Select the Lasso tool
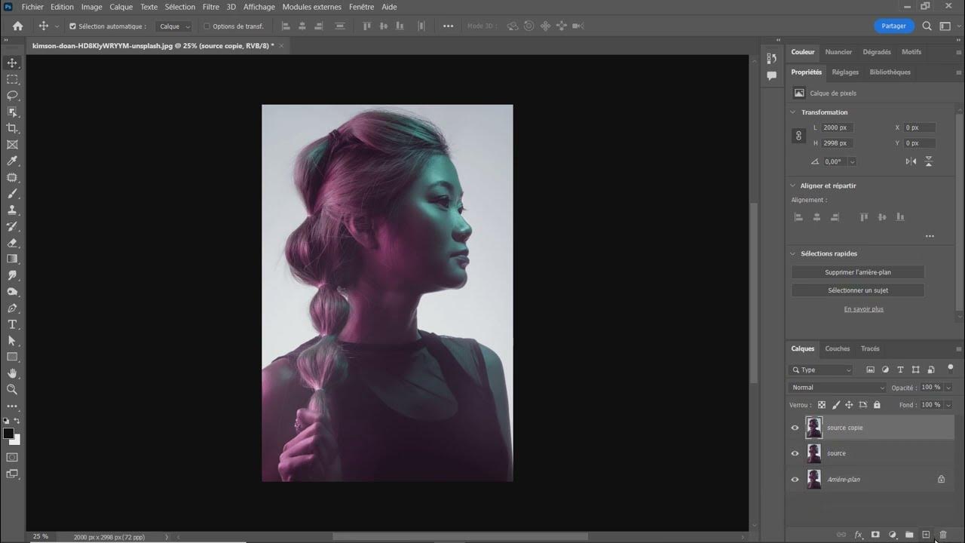Screen dimensions: 965x543 click(x=12, y=96)
